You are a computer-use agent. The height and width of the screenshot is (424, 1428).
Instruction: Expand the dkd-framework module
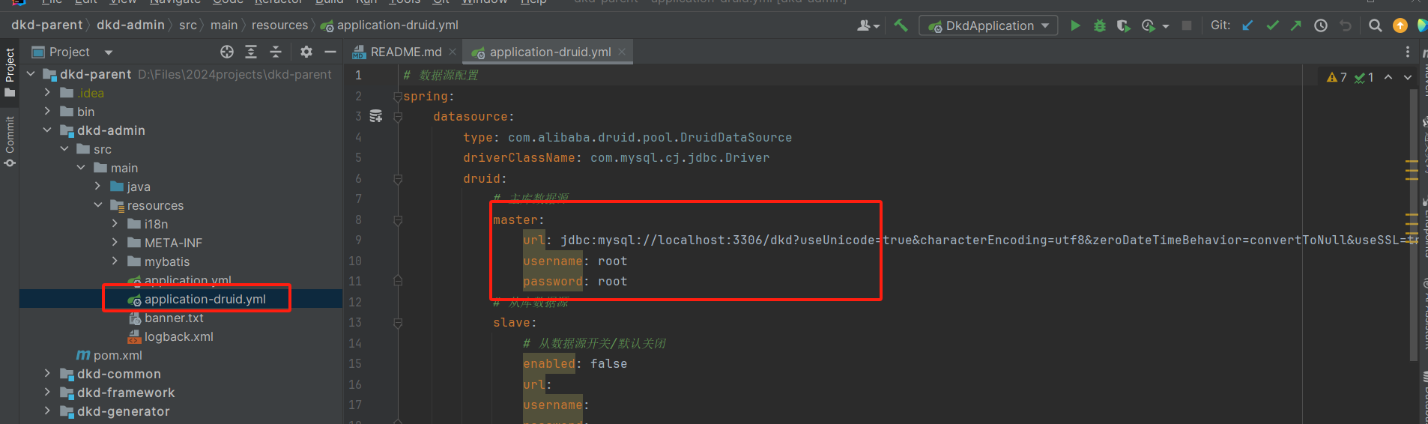47,393
